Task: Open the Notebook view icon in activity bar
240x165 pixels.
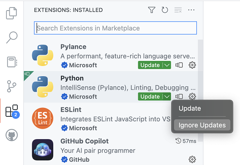Action: (12, 62)
